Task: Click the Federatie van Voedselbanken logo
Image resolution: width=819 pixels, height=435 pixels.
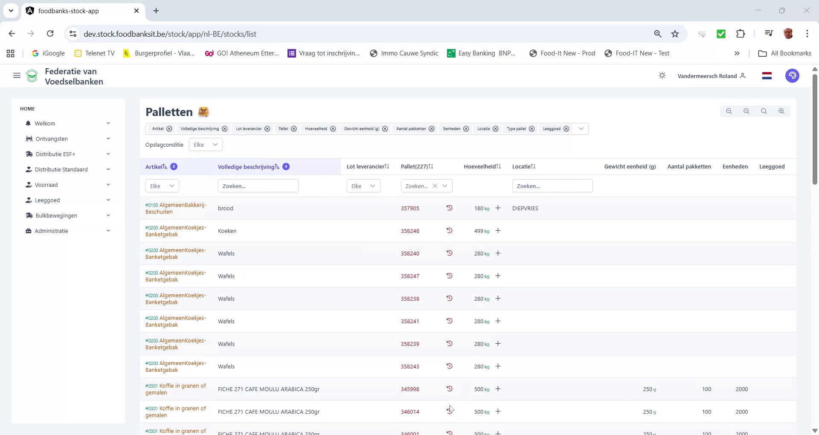Action: click(x=32, y=75)
